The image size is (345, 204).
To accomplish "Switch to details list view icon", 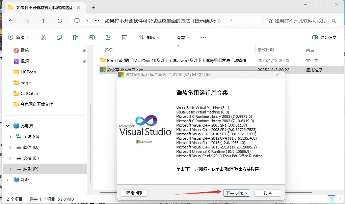I will click(x=331, y=199).
